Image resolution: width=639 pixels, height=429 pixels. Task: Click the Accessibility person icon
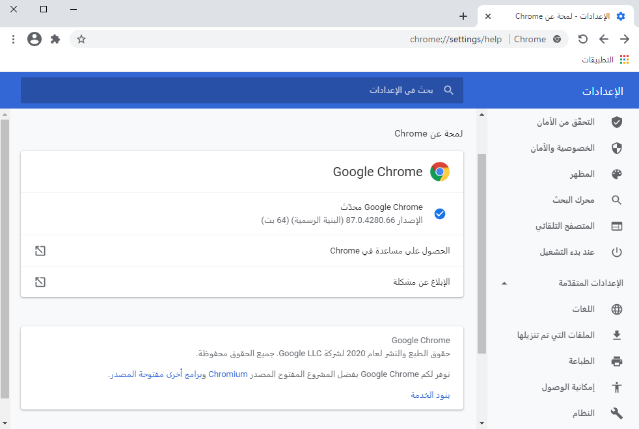click(617, 387)
